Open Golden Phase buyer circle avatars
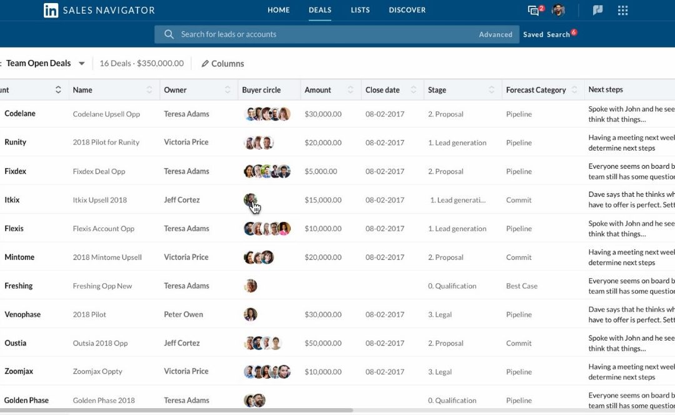675x415 pixels. pos(255,401)
